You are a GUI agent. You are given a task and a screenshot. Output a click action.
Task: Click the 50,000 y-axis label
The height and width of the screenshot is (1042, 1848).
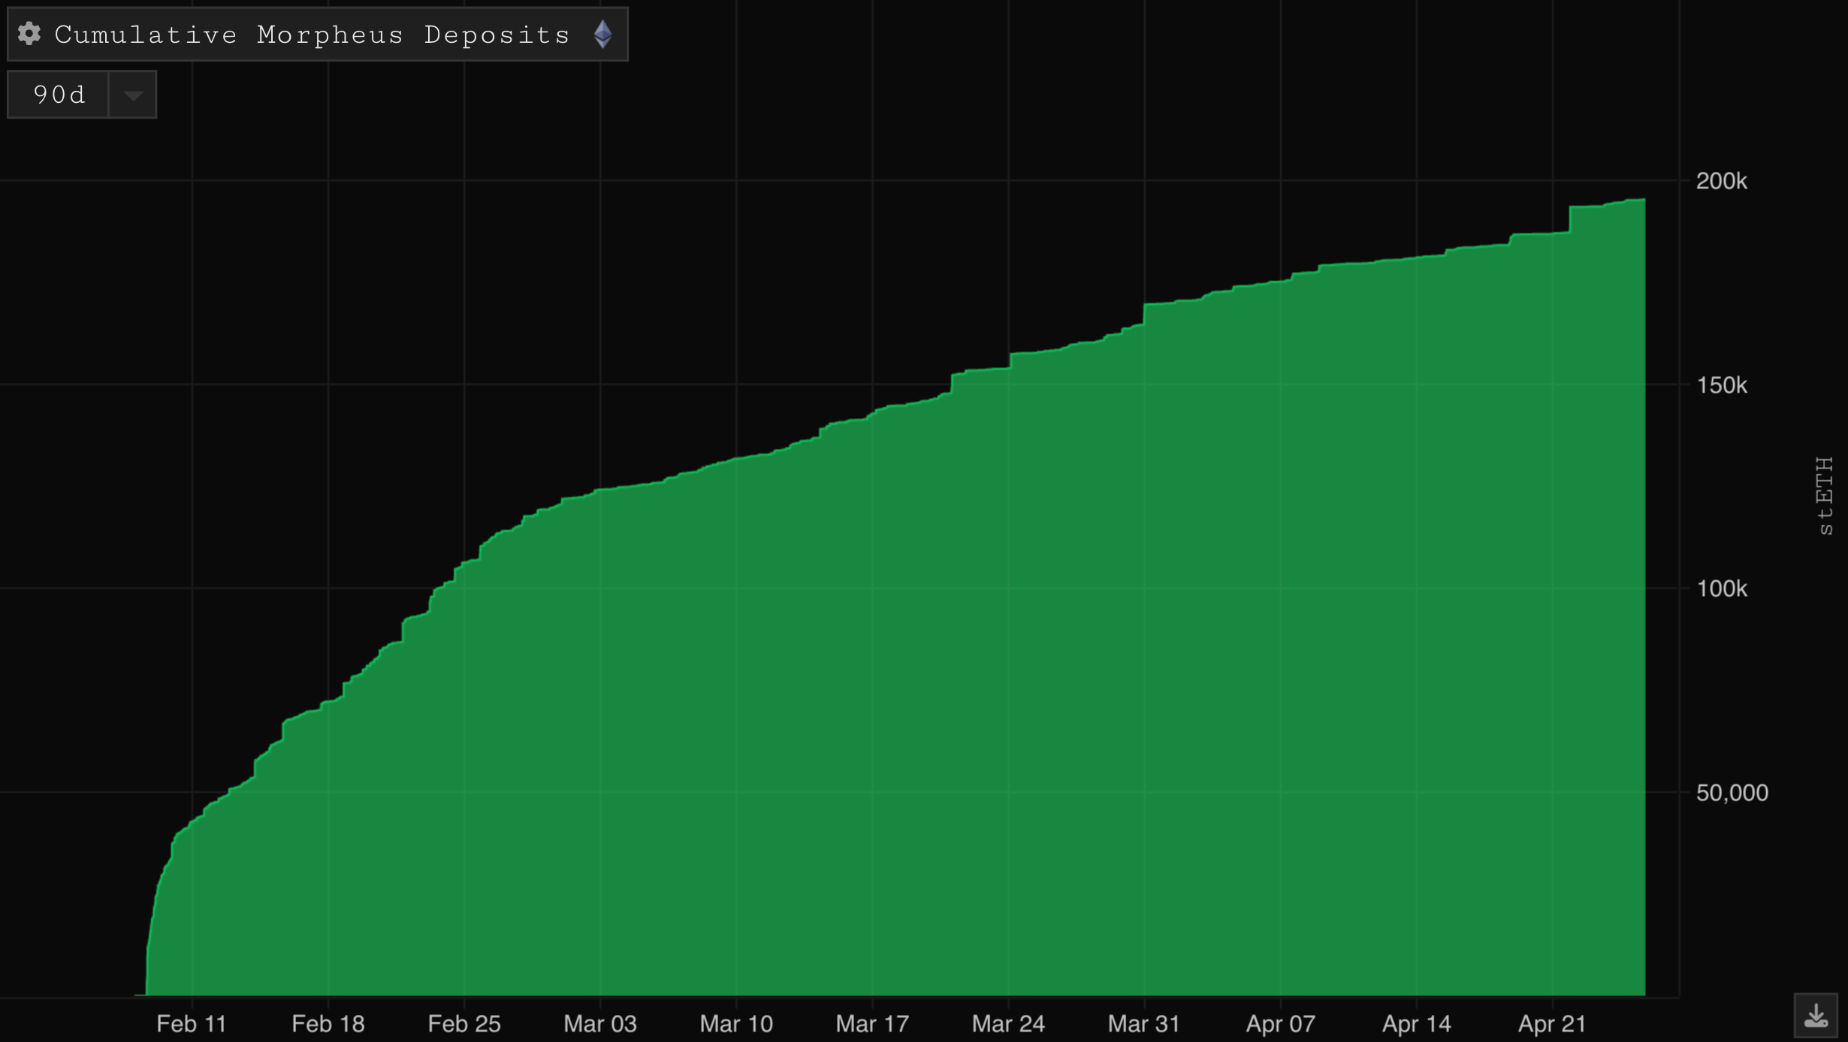click(1731, 794)
